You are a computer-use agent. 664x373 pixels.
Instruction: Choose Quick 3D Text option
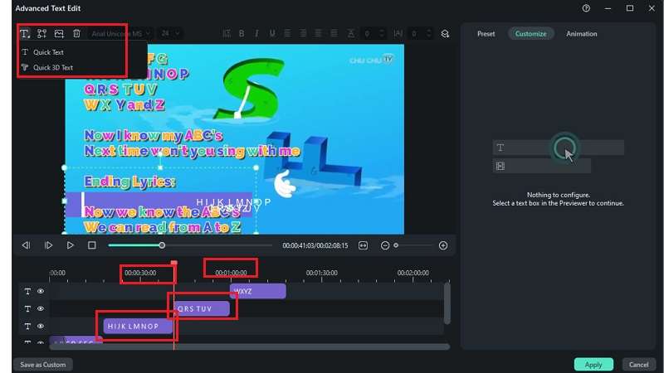coord(53,67)
